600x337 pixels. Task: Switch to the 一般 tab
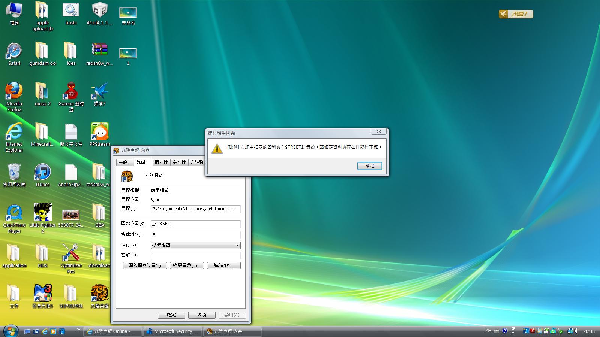tap(123, 162)
